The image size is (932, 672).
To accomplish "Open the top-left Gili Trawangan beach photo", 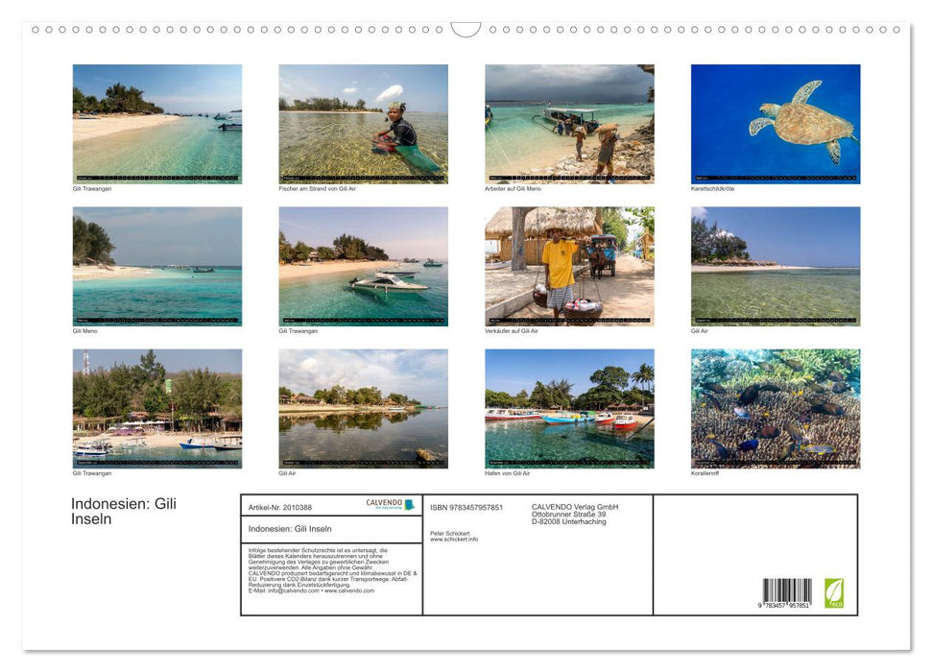I will [x=157, y=123].
